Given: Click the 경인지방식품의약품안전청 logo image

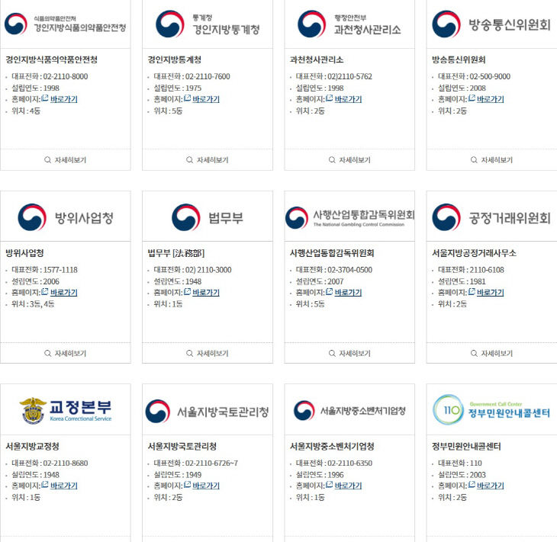Looking at the screenshot, I should pyautogui.click(x=66, y=24).
